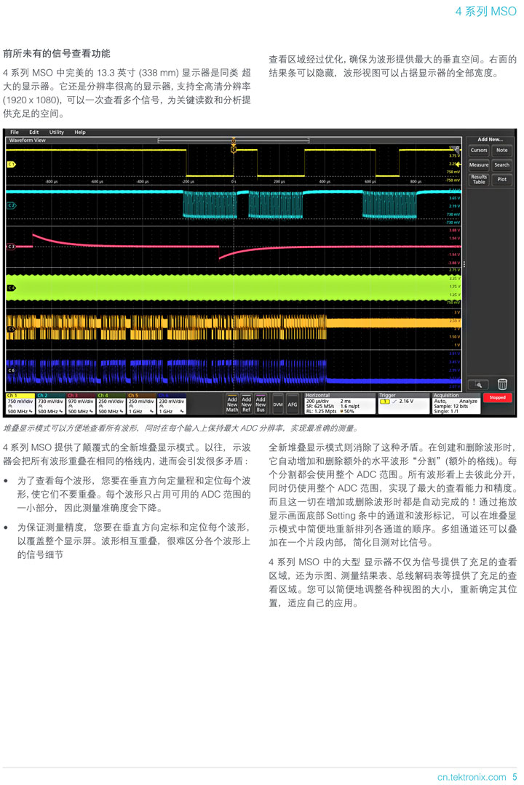Open the Trigger settings badge
This screenshot has height=785, width=524.
pos(403,404)
